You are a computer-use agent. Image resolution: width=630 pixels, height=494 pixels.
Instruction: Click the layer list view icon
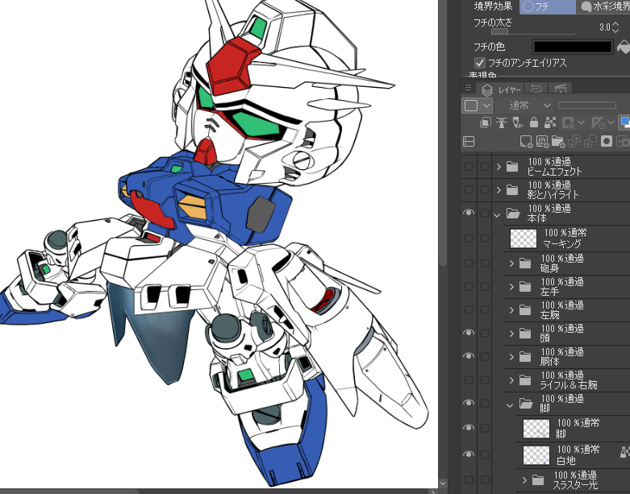point(469,141)
